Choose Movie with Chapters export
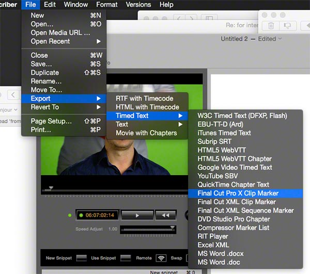 pyautogui.click(x=147, y=133)
